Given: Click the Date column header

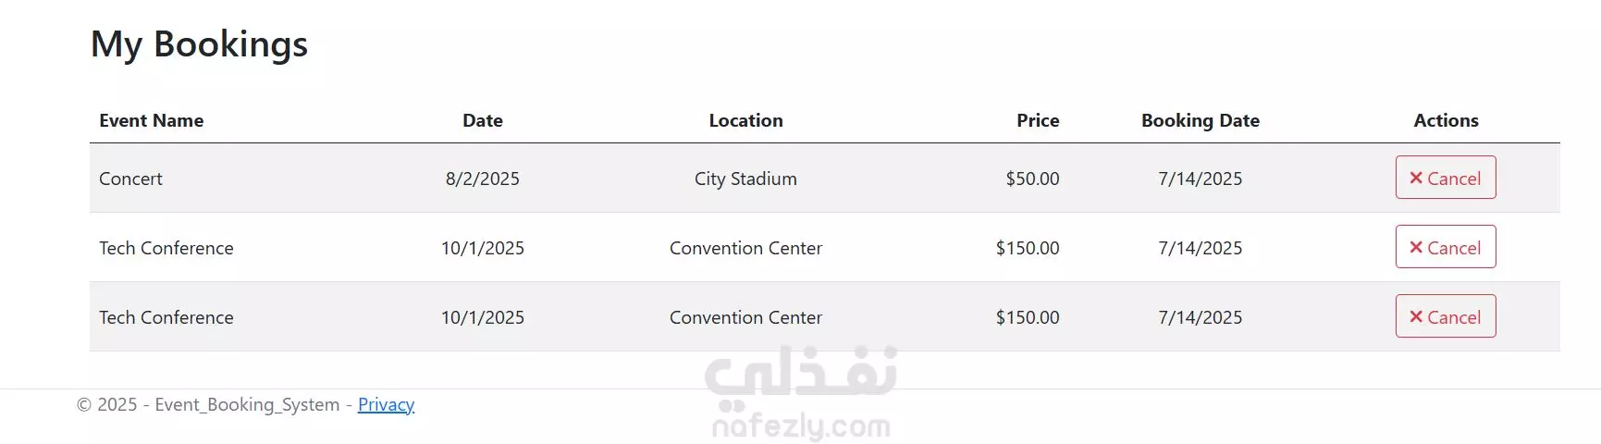Looking at the screenshot, I should [x=483, y=120].
